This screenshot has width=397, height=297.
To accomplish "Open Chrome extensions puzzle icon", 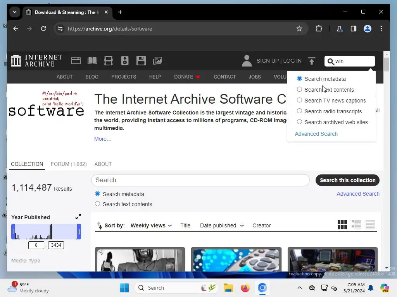I will [x=319, y=29].
